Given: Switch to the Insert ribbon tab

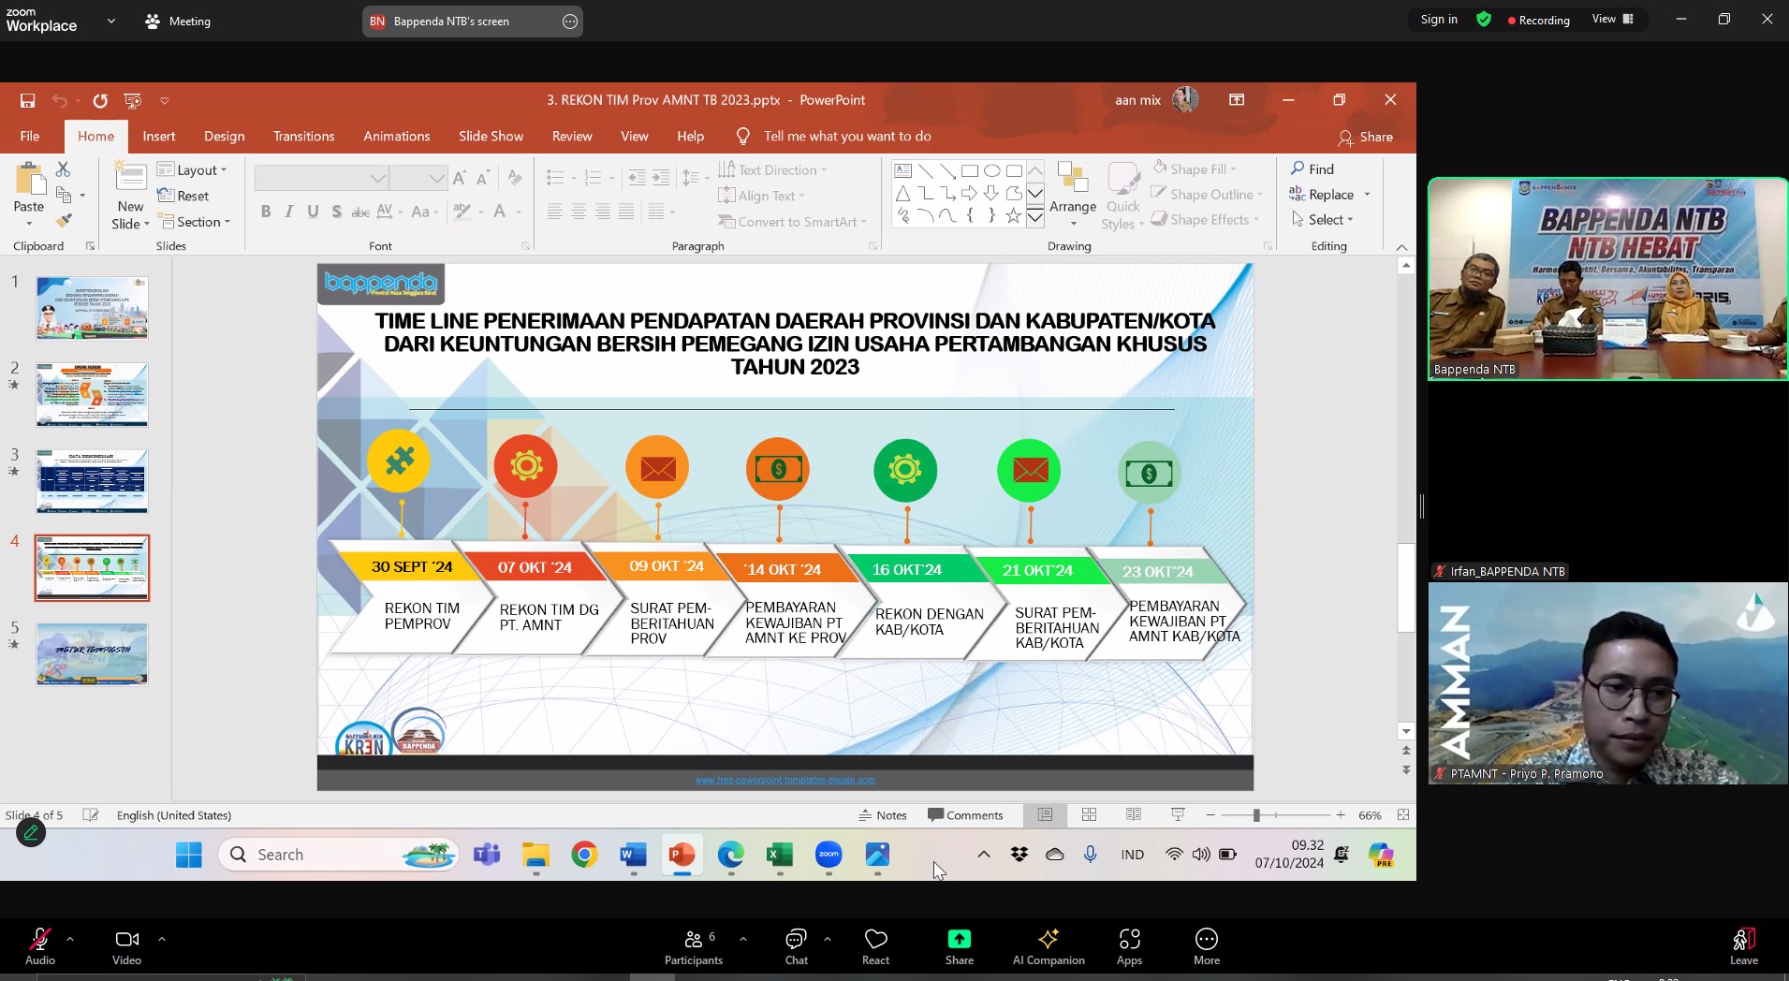Looking at the screenshot, I should pos(158,137).
